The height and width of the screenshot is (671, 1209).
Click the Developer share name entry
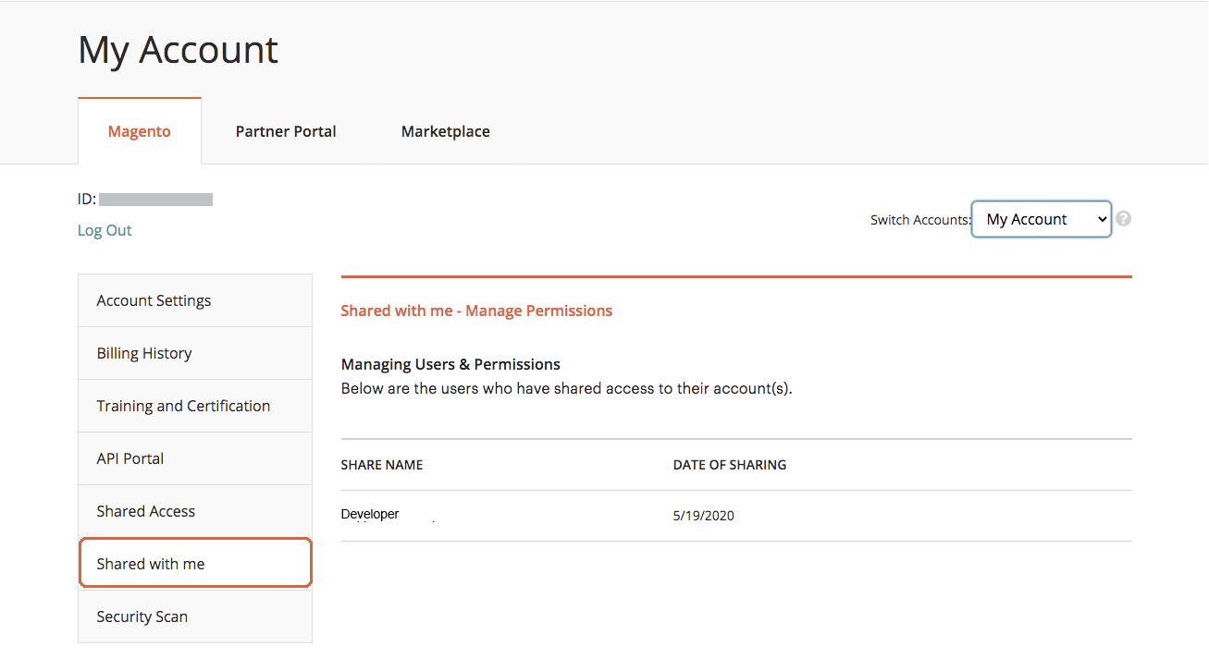click(370, 515)
